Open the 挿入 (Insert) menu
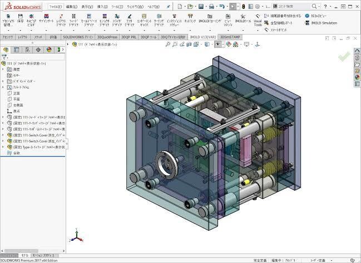Viewport: 361px width, 263px height. coord(102,7)
